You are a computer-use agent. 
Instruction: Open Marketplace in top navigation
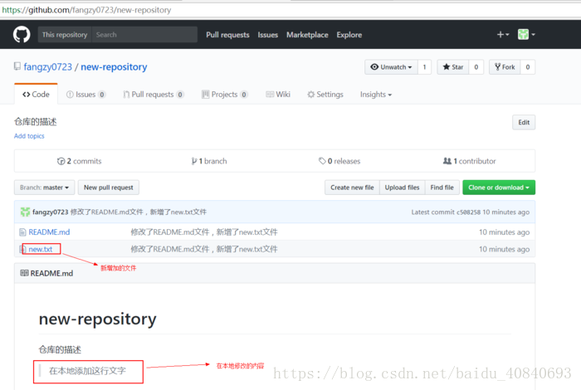(307, 35)
